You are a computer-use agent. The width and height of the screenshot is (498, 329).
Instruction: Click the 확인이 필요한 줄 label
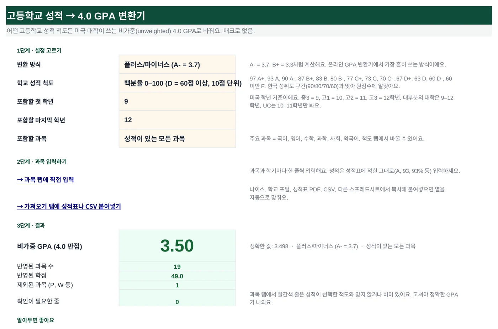click(38, 301)
